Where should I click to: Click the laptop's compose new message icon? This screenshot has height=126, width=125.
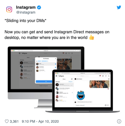tap(72, 79)
